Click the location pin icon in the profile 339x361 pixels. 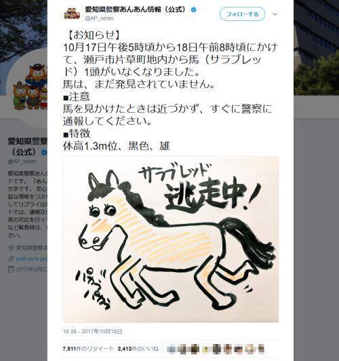(x=11, y=248)
